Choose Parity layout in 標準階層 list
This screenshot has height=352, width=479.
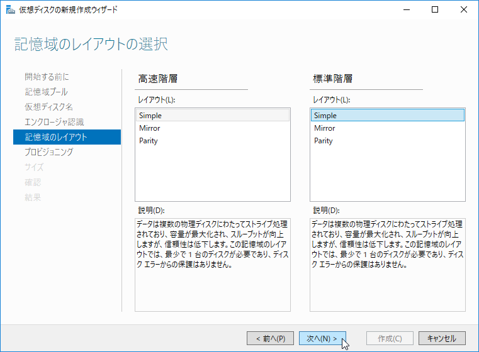(388, 141)
